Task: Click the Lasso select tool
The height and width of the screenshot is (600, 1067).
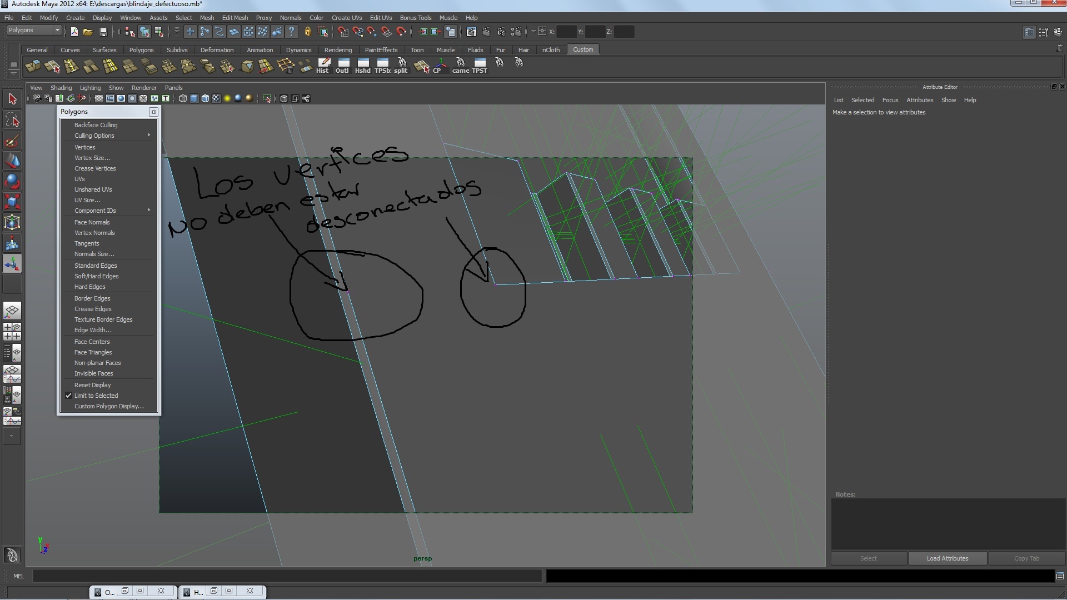Action: [x=12, y=120]
